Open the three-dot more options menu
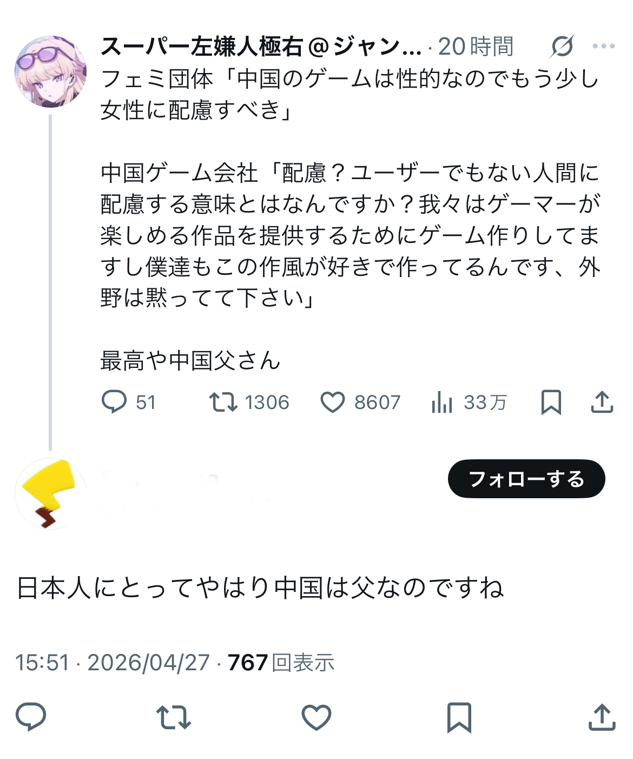The width and height of the screenshot is (633, 759). point(603,47)
